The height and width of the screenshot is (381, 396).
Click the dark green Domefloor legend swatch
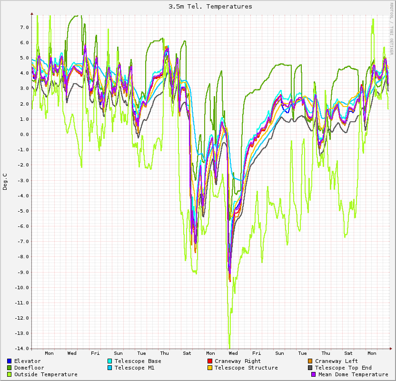coord(10,368)
